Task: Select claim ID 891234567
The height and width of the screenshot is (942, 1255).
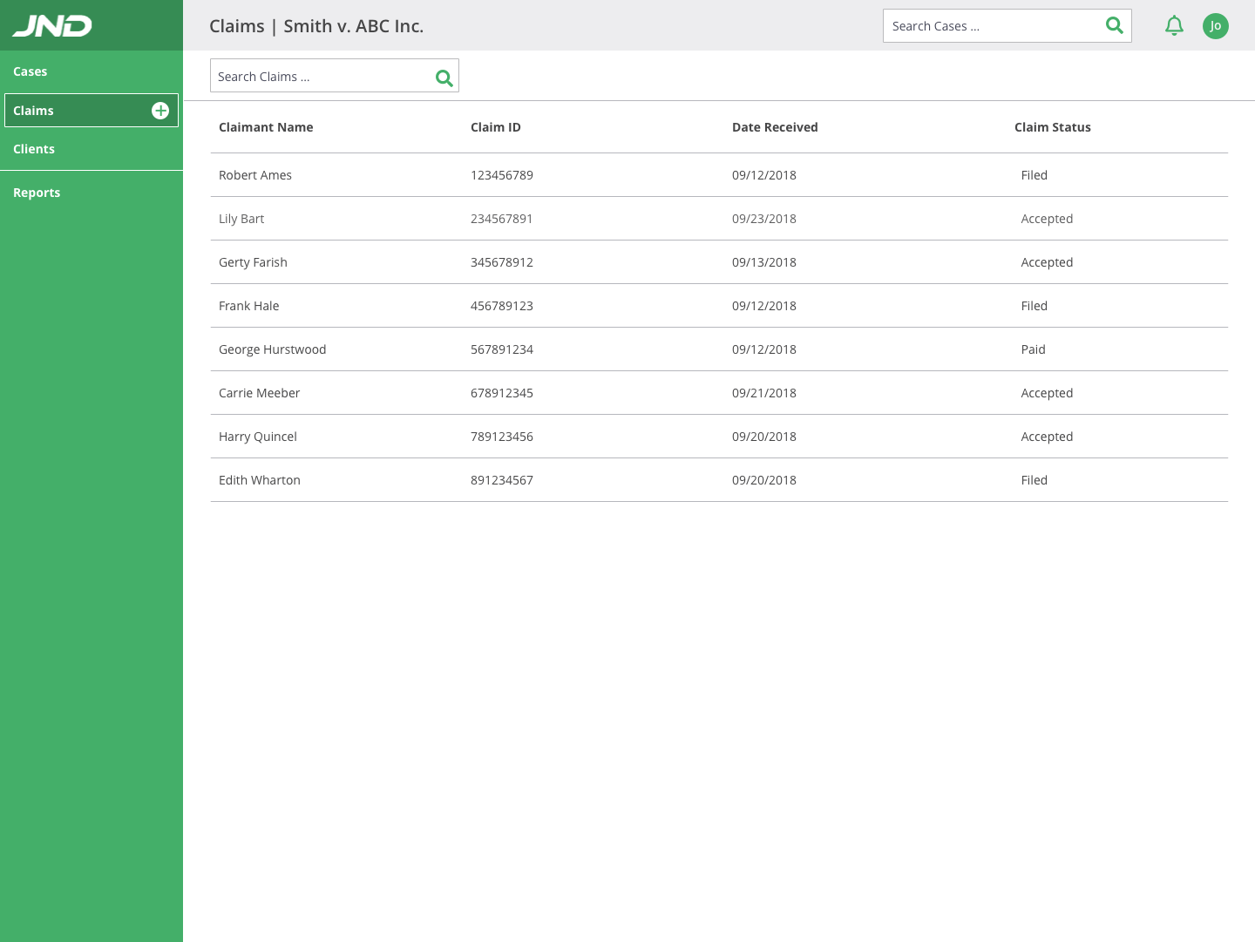Action: (x=502, y=480)
